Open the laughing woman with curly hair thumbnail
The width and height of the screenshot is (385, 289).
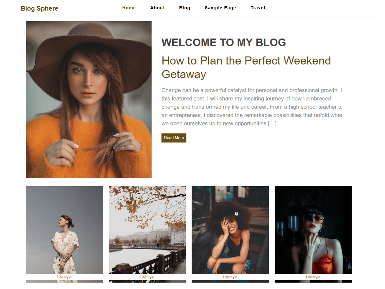point(230,230)
